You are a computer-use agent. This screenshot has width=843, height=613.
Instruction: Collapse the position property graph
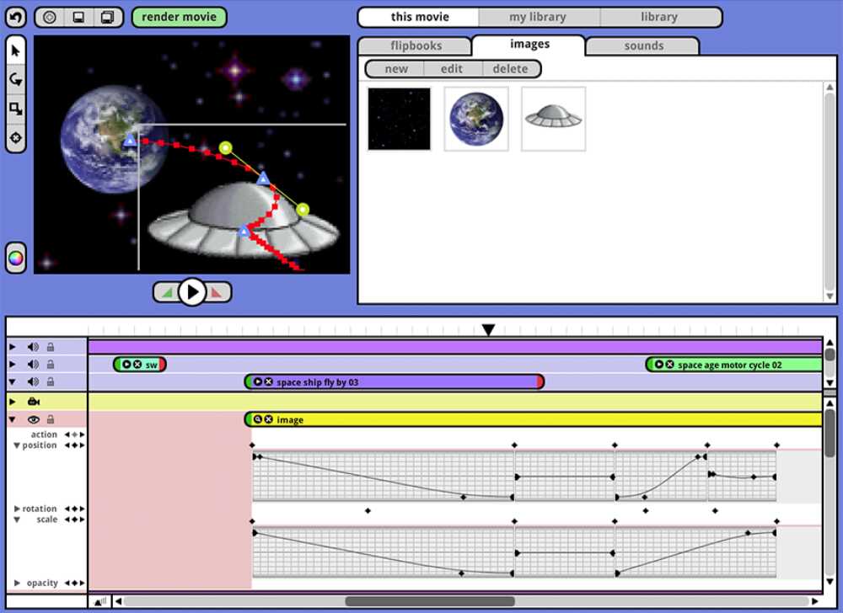click(x=17, y=445)
